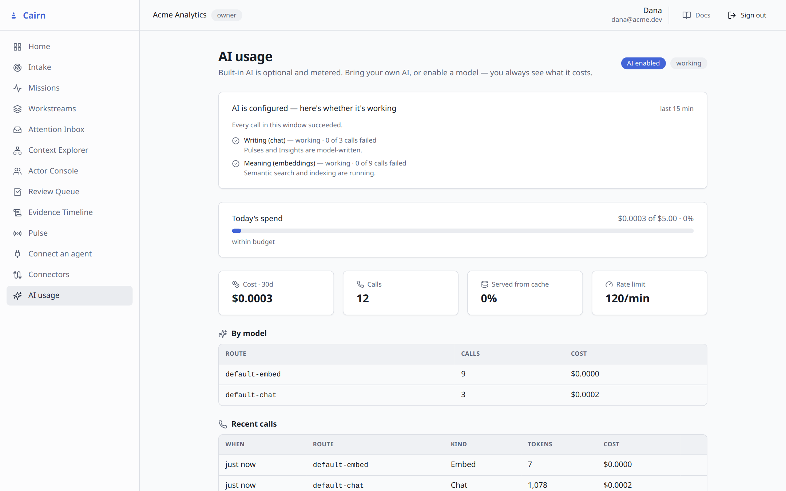This screenshot has width=786, height=491.
Task: Click the '$0.0003 of $5.00 · 0%' text
Action: click(x=655, y=219)
